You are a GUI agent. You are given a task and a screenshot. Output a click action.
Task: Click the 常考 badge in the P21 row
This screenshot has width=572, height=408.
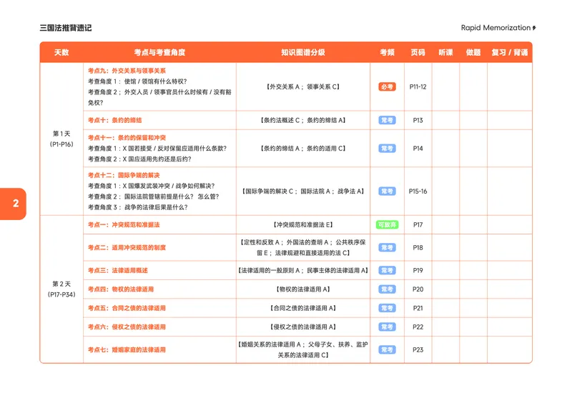(x=387, y=308)
